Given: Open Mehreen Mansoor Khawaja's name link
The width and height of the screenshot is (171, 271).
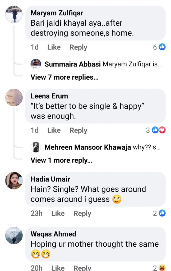Looking at the screenshot, I should pyautogui.click(x=88, y=147).
